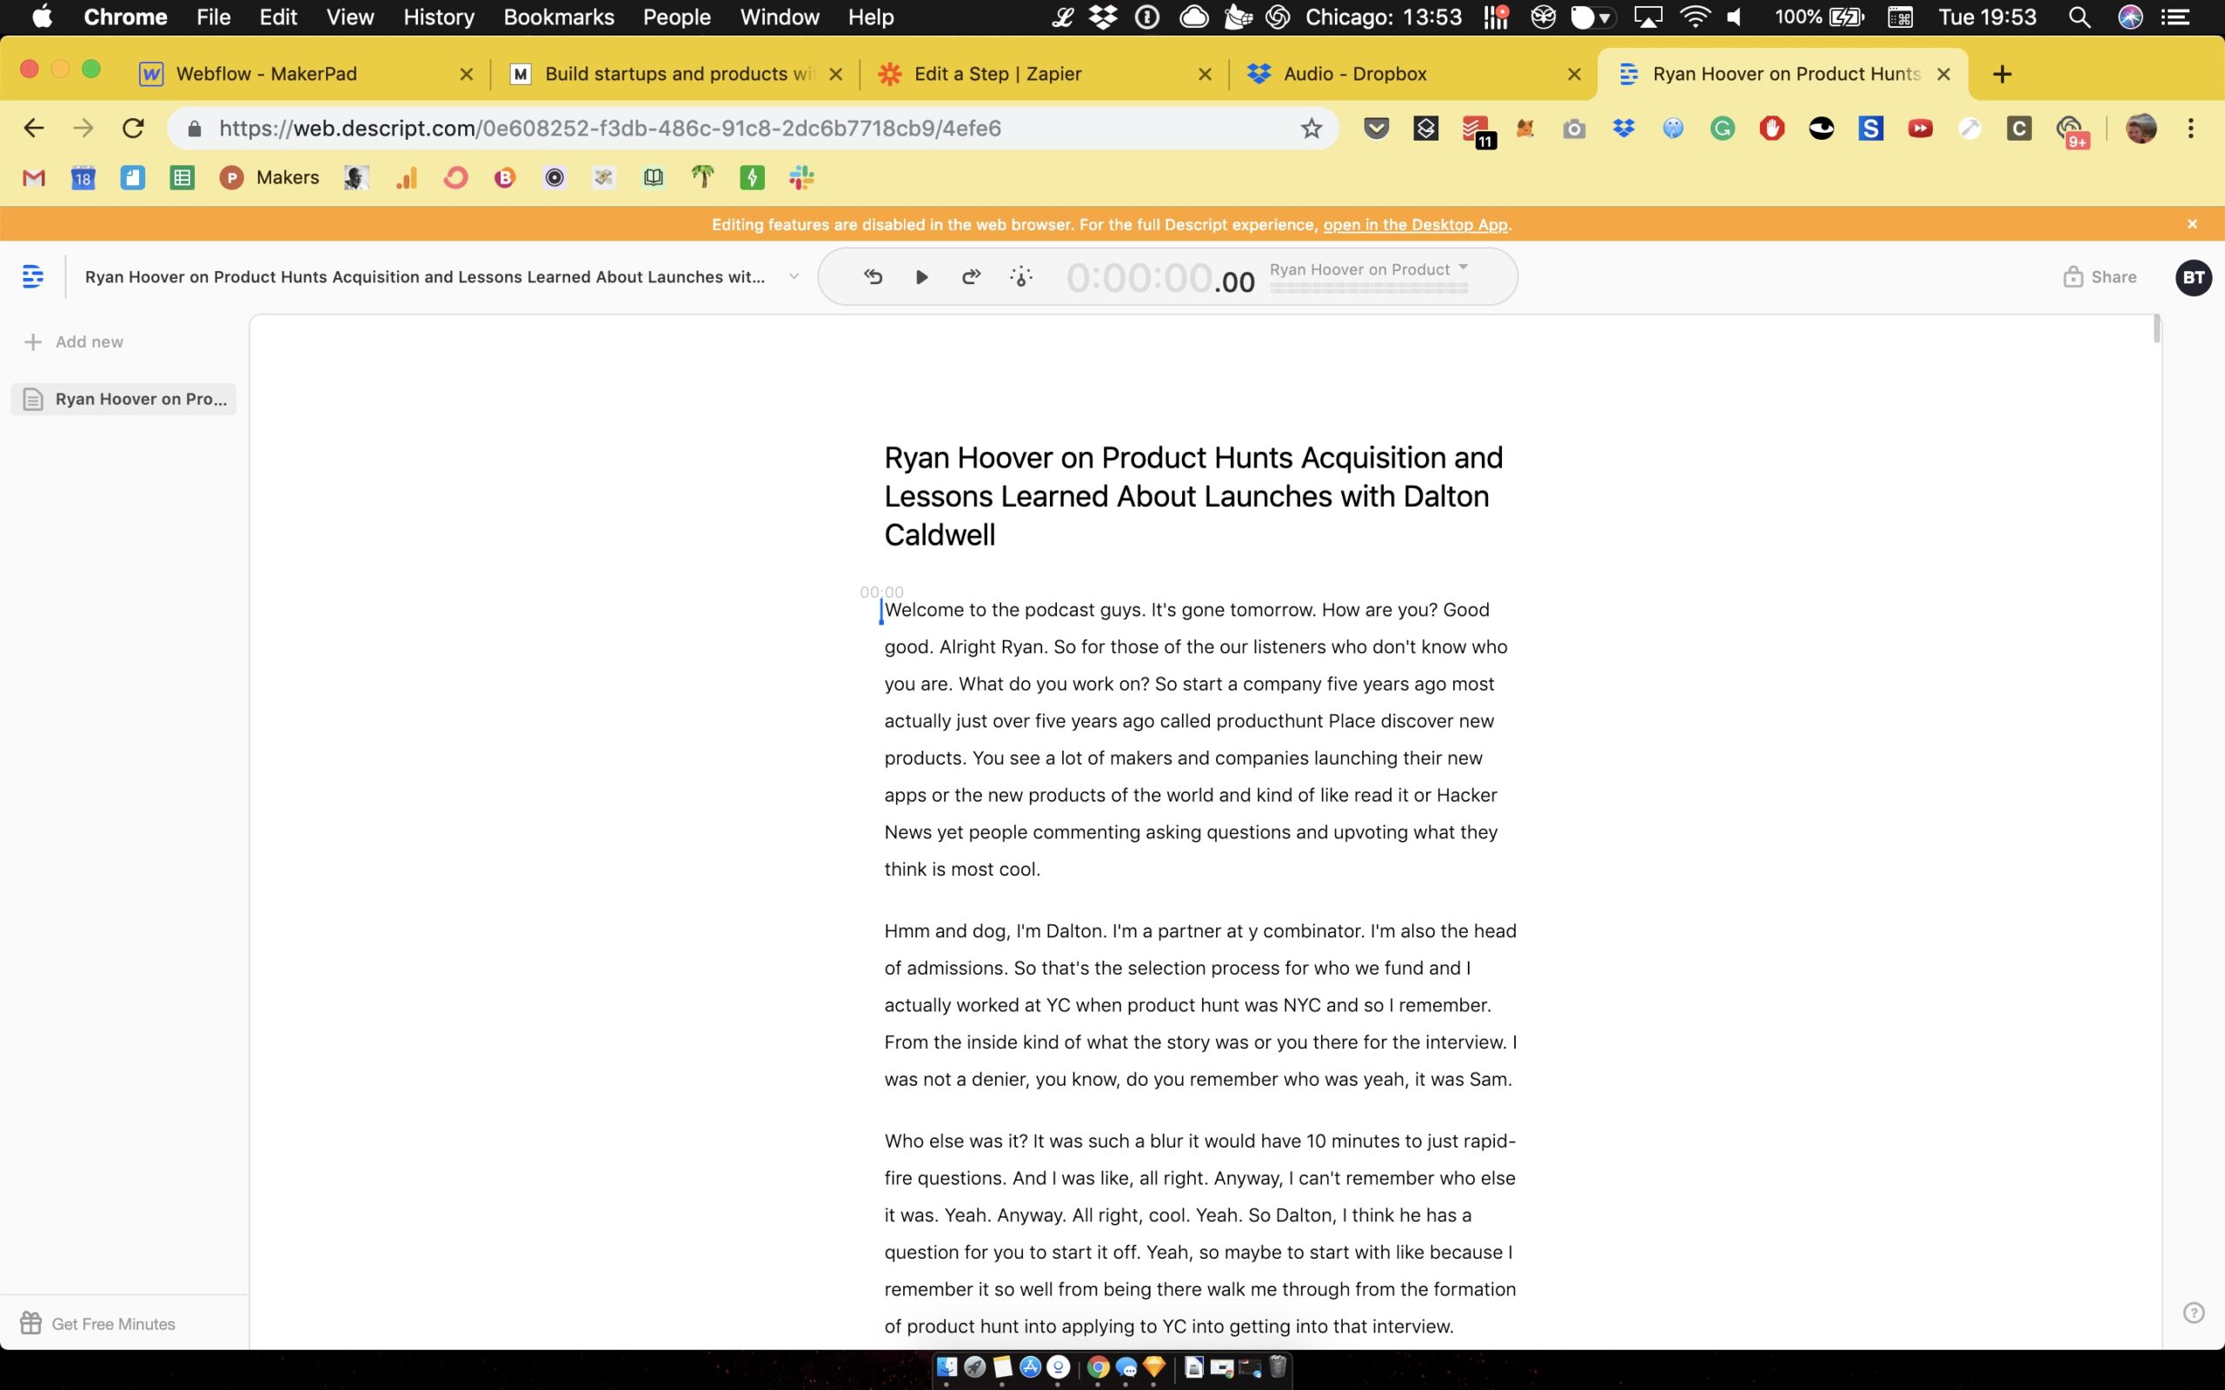
Task: Open the help question mark icon
Action: tap(2193, 1312)
